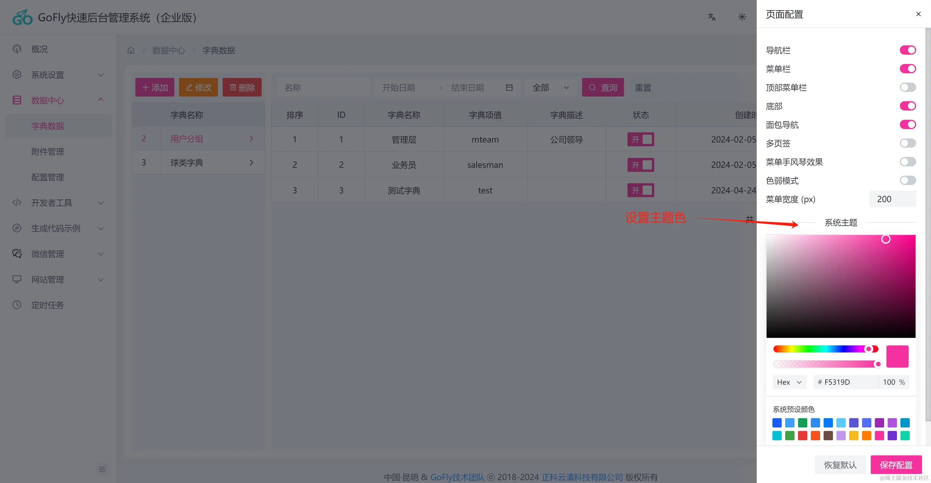Viewport: 931px width, 483px height.
Task: Open 正科云滇科技有限公司 footer link
Action: 582,477
